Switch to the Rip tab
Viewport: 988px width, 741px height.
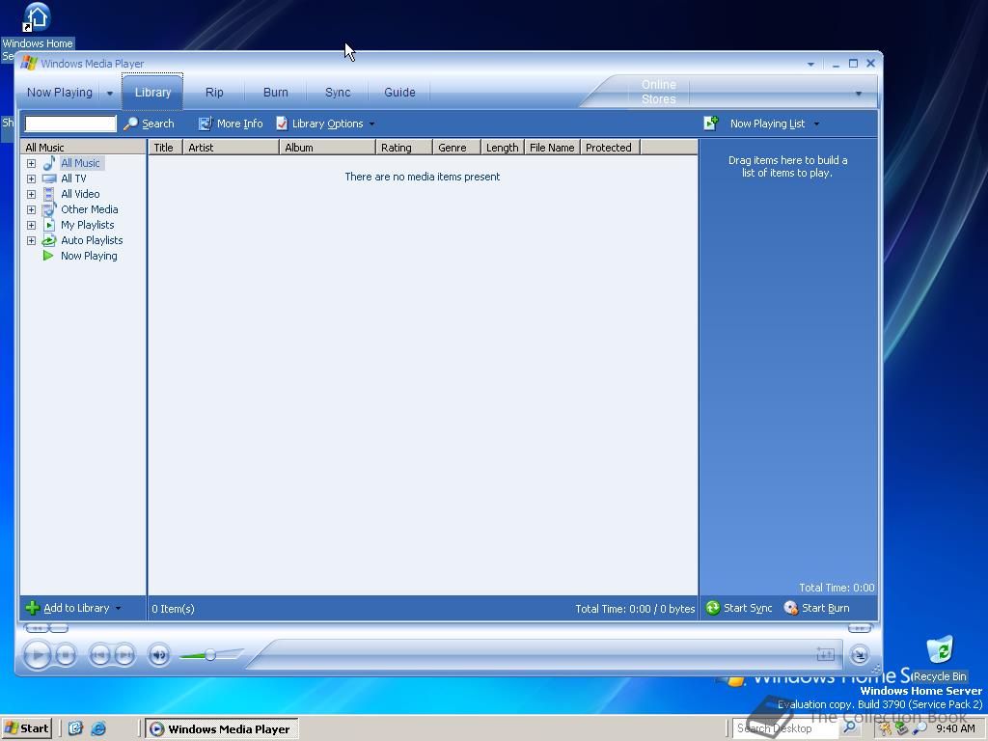(x=214, y=92)
